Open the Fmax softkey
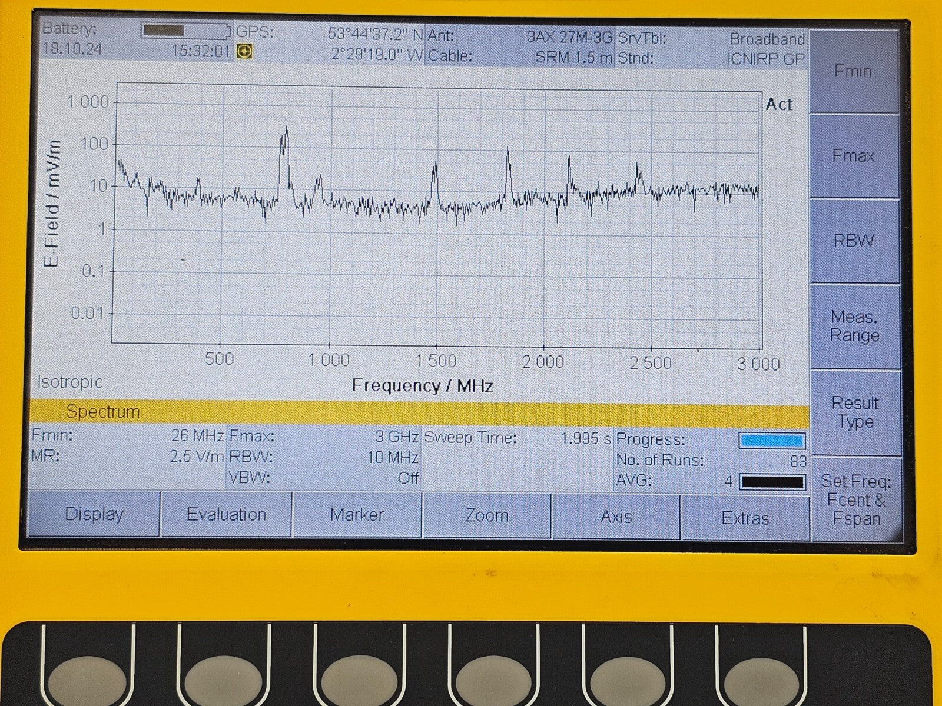Image resolution: width=942 pixels, height=706 pixels. click(853, 155)
